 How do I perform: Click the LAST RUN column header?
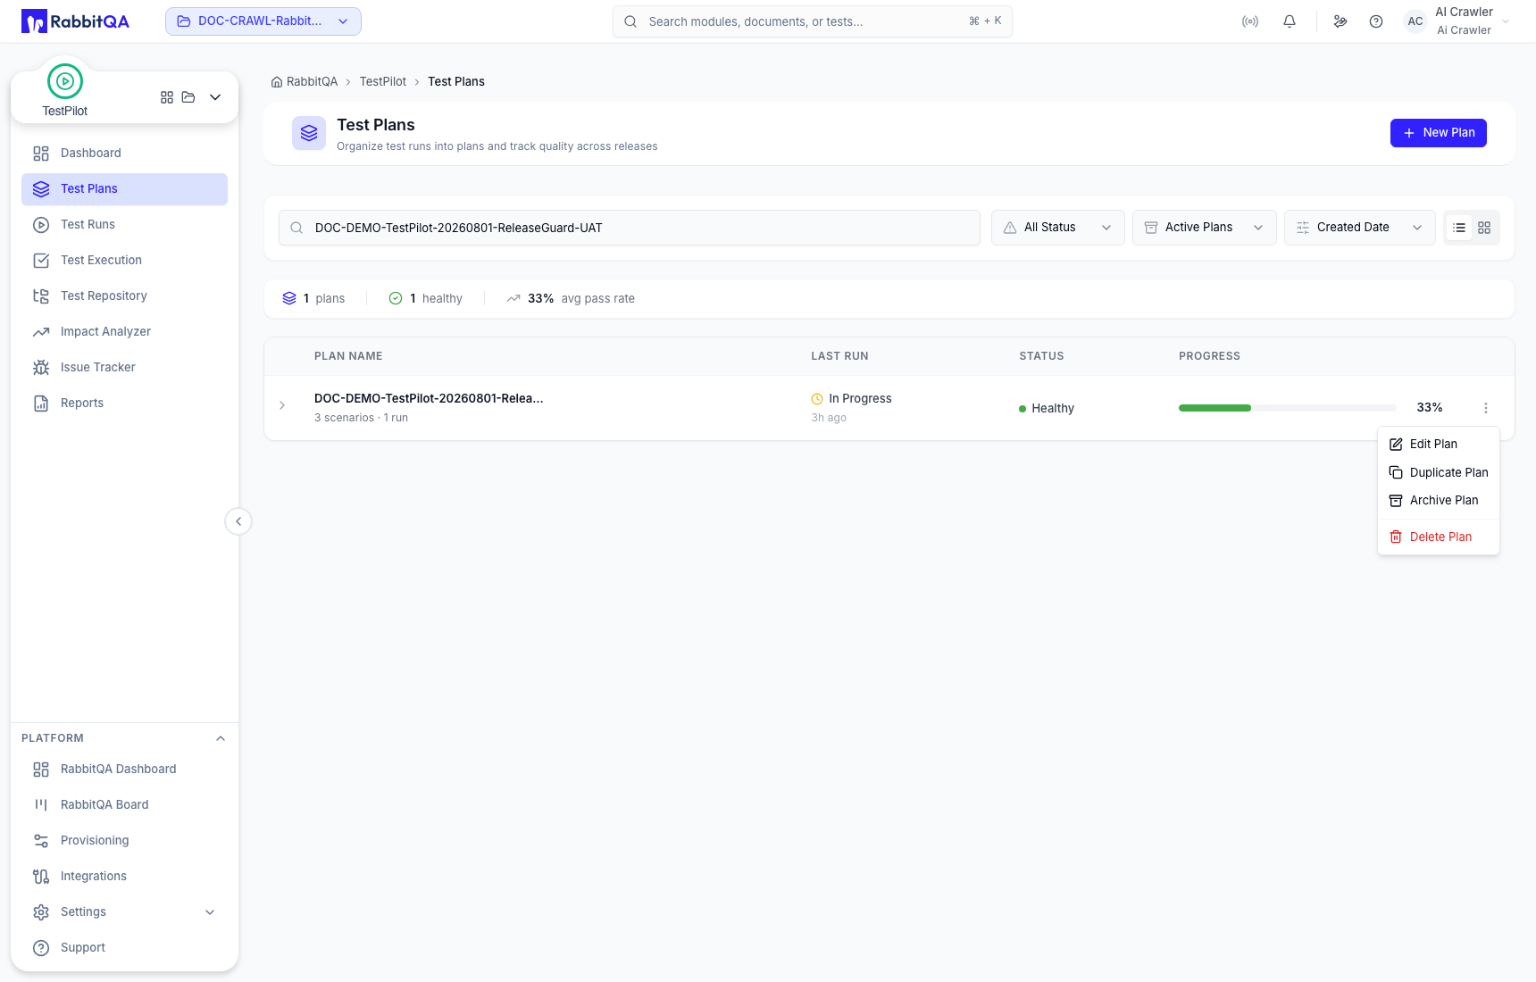(x=839, y=356)
